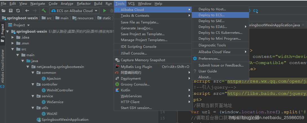The width and height of the screenshot is (307, 123).
Task: Select Deploy to ECS... menu entry
Action: [x=211, y=15]
